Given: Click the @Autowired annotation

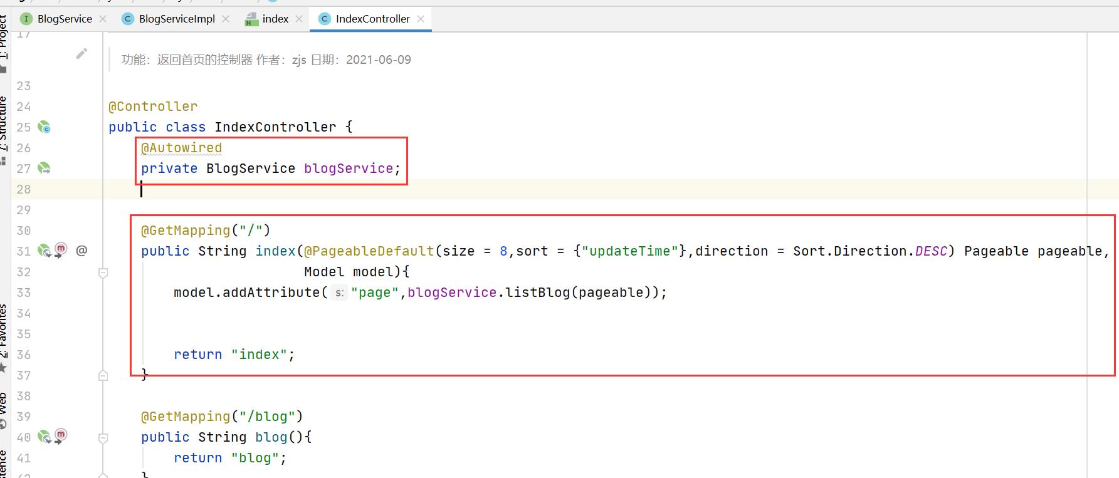Looking at the screenshot, I should click(x=181, y=148).
